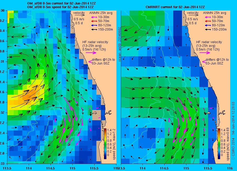This screenshot has height=171, width=237.
Task: Click the black 150-200m arrow in left legend
Action: click(94, 30)
